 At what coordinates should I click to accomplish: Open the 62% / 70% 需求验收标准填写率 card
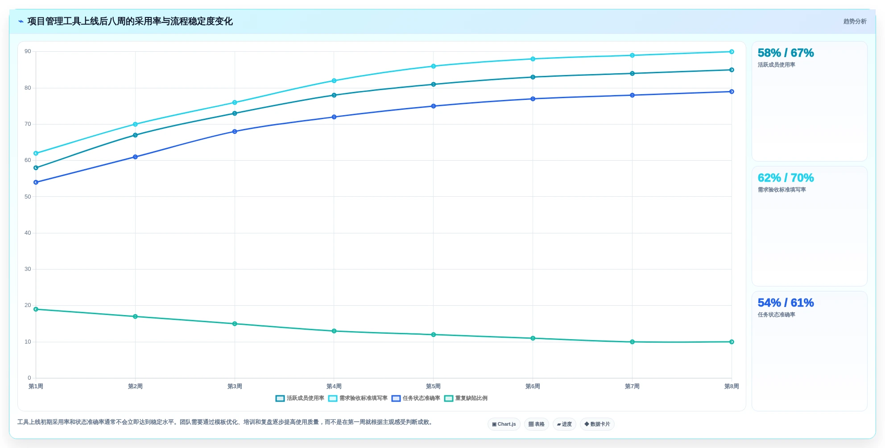[809, 226]
